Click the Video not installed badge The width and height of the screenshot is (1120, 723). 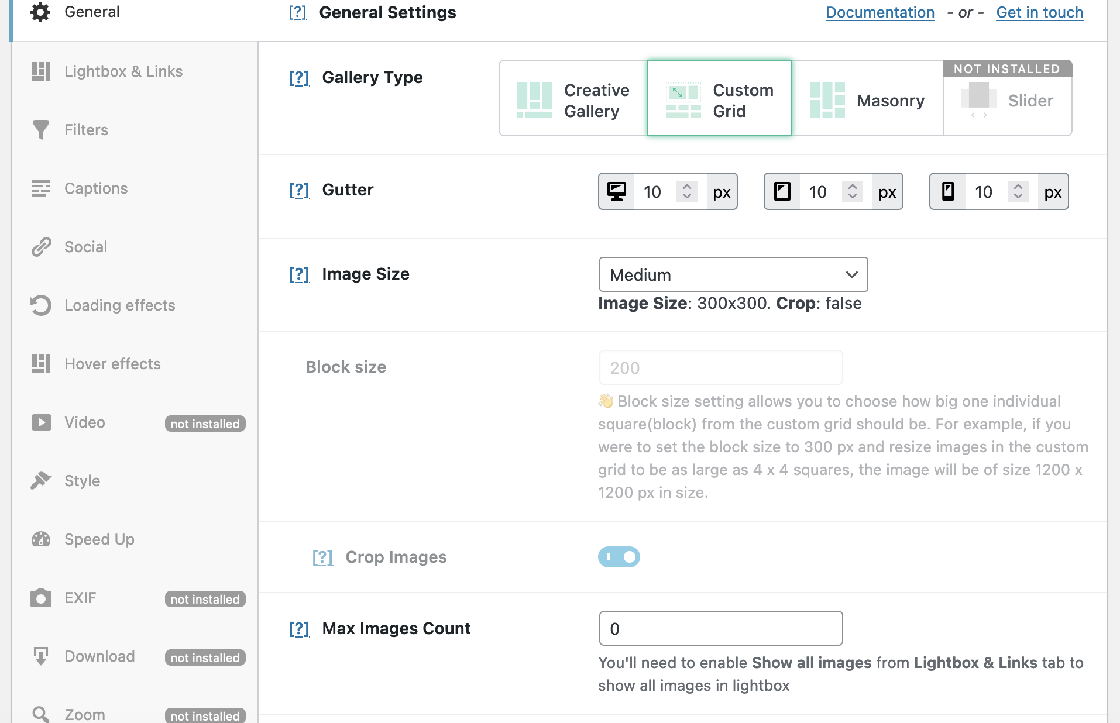[205, 424]
